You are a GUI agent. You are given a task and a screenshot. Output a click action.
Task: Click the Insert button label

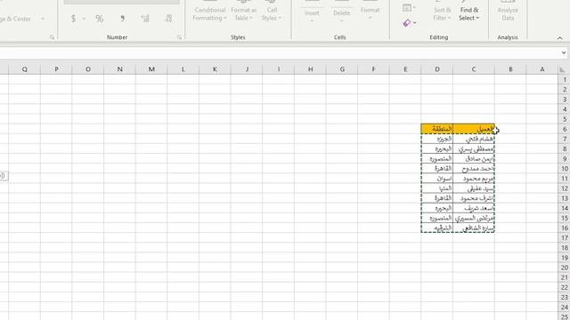tap(312, 12)
